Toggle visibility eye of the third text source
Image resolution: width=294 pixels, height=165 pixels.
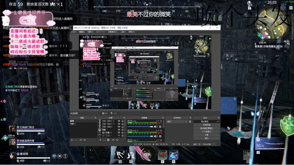click(119, 126)
